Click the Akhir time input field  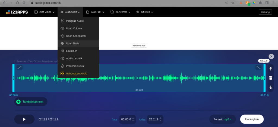[x=154, y=119]
